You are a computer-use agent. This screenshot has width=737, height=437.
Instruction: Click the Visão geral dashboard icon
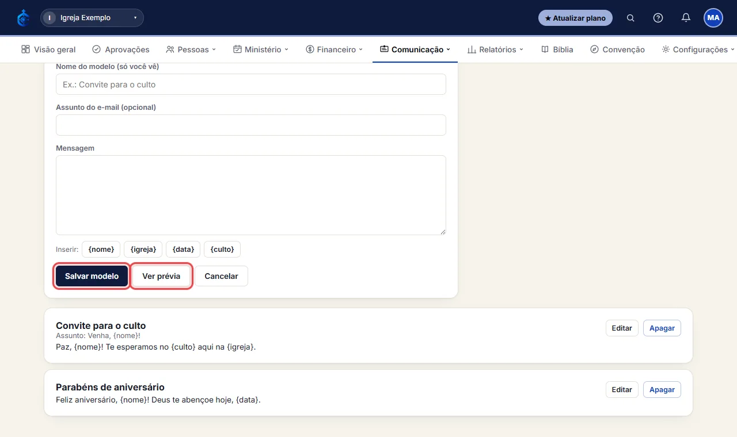coord(25,49)
